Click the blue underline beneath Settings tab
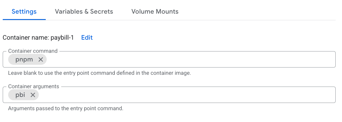The height and width of the screenshot is (122, 342). pos(24,20)
